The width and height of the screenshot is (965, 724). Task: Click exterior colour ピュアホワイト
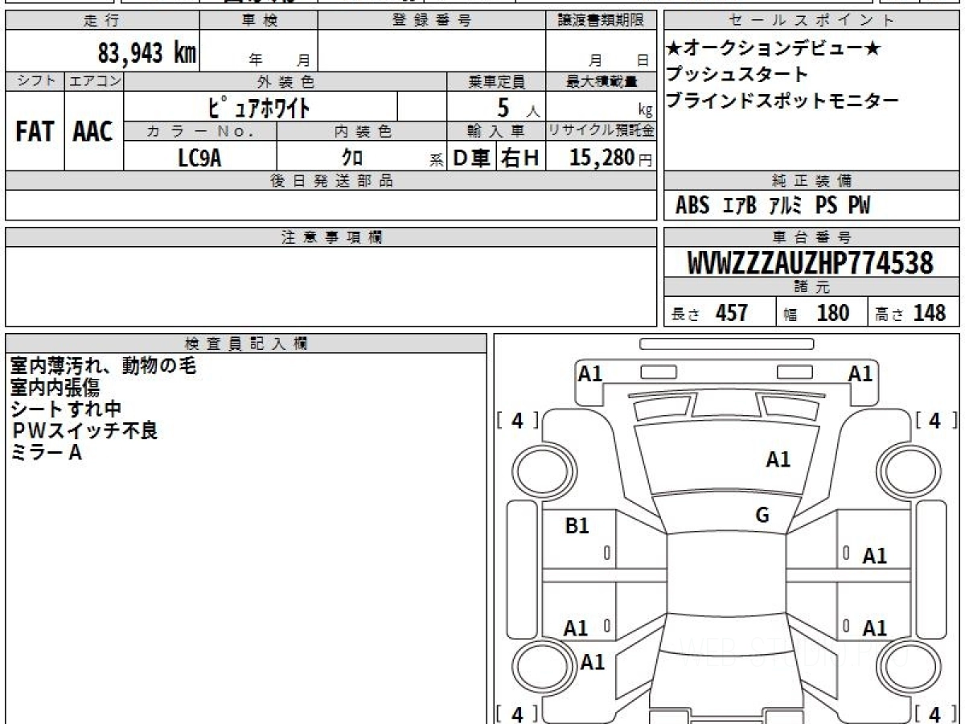click(x=260, y=106)
